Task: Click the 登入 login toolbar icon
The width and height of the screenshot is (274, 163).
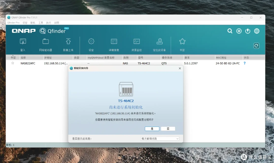Action: (23, 45)
